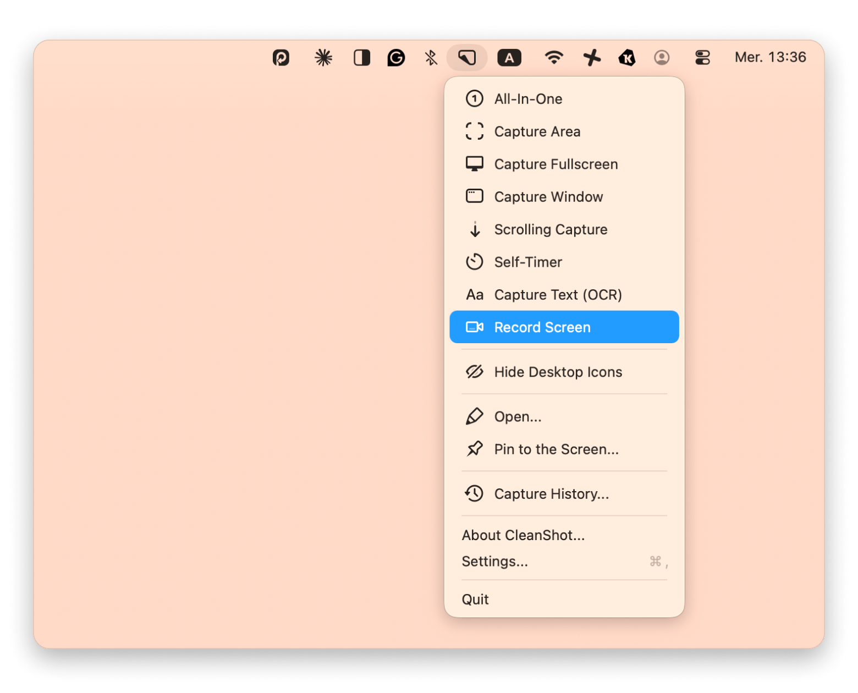Select the All-In-One menu entry
Image resolution: width=858 pixels, height=693 pixels.
[x=564, y=99]
